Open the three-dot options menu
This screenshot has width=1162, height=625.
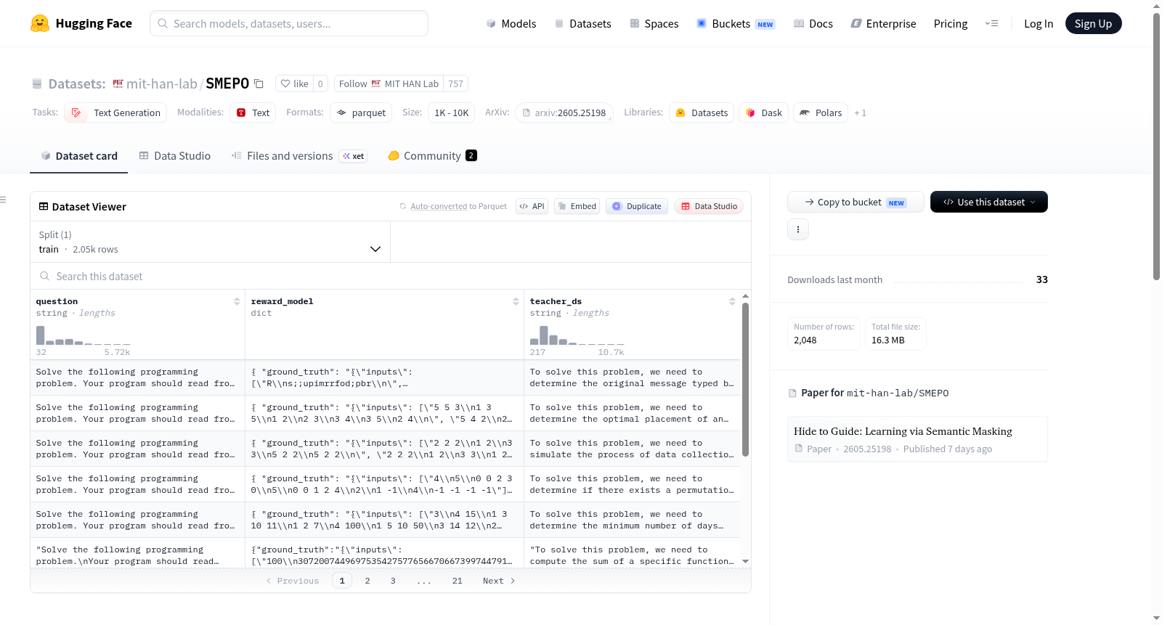[x=798, y=229]
